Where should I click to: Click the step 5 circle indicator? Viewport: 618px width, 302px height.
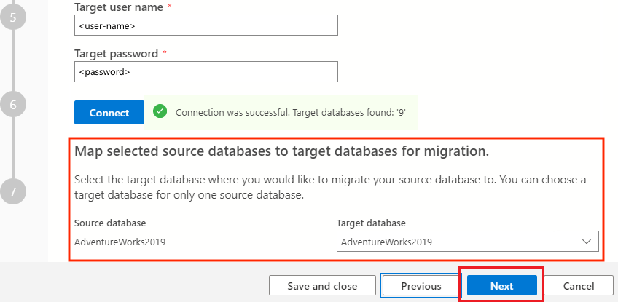(x=13, y=16)
